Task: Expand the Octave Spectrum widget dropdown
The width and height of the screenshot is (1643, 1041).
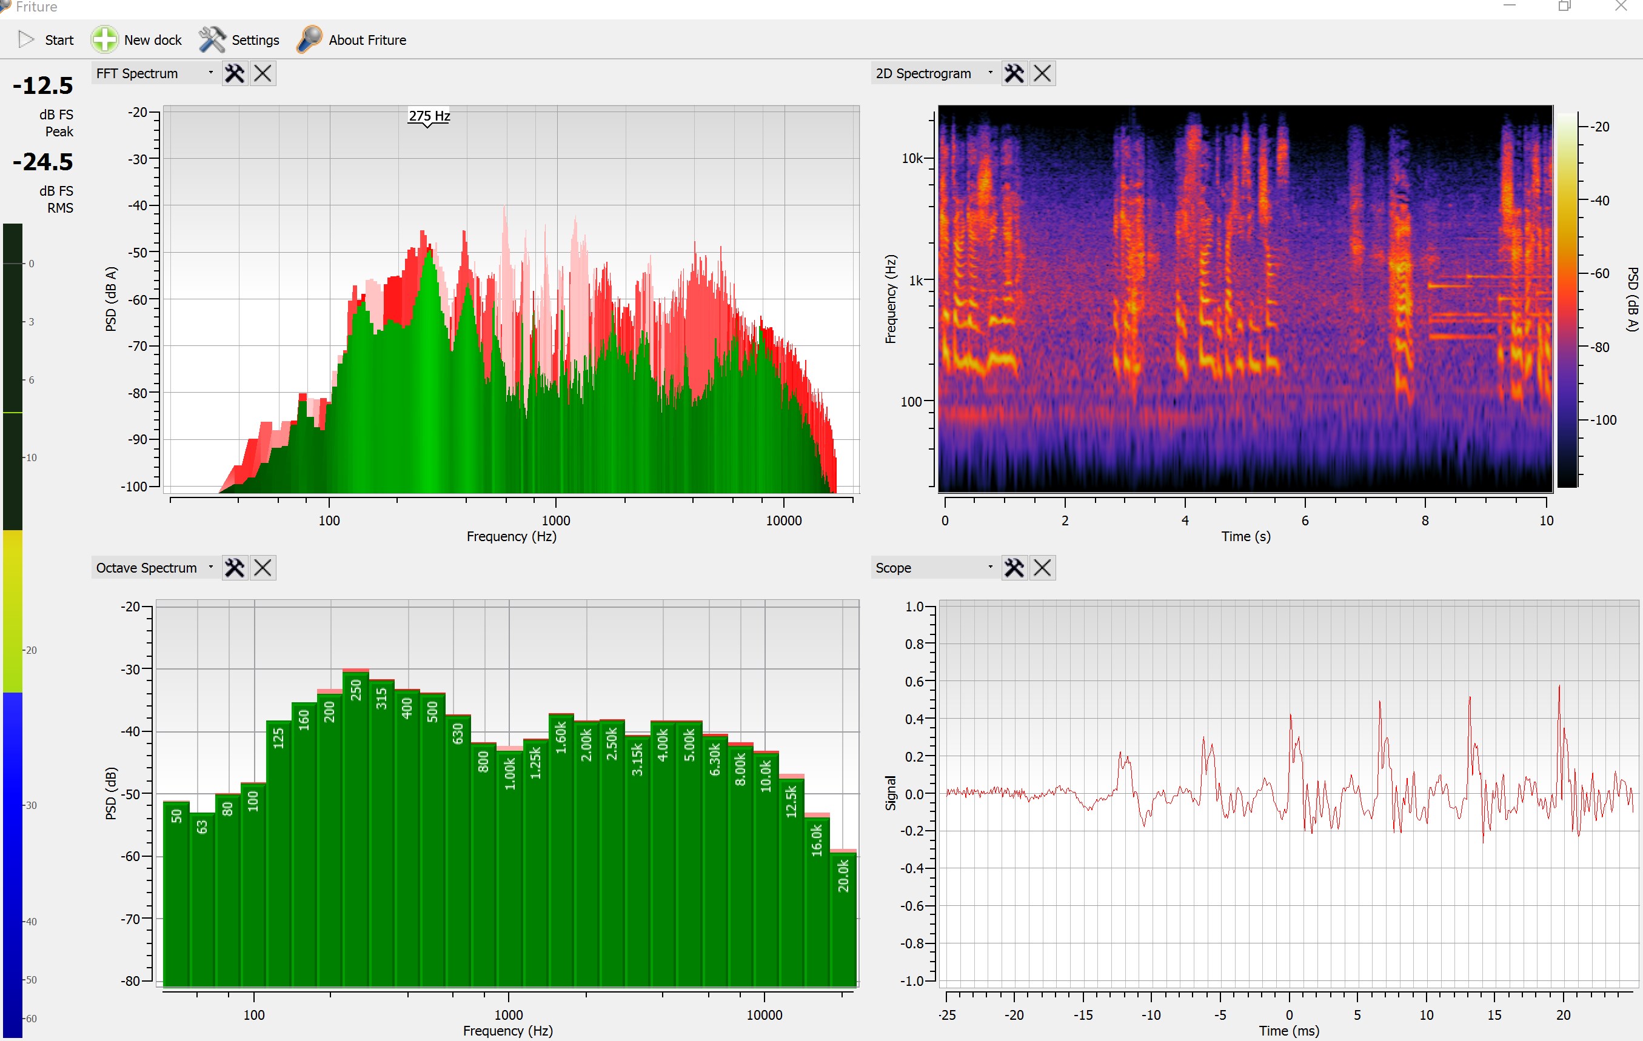Action: [x=210, y=567]
